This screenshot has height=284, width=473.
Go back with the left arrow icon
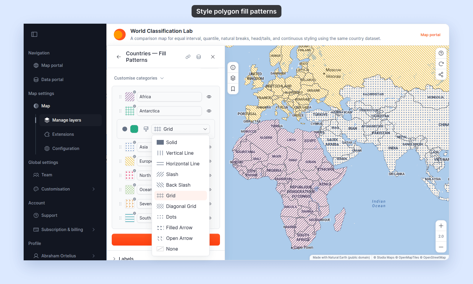(x=119, y=57)
